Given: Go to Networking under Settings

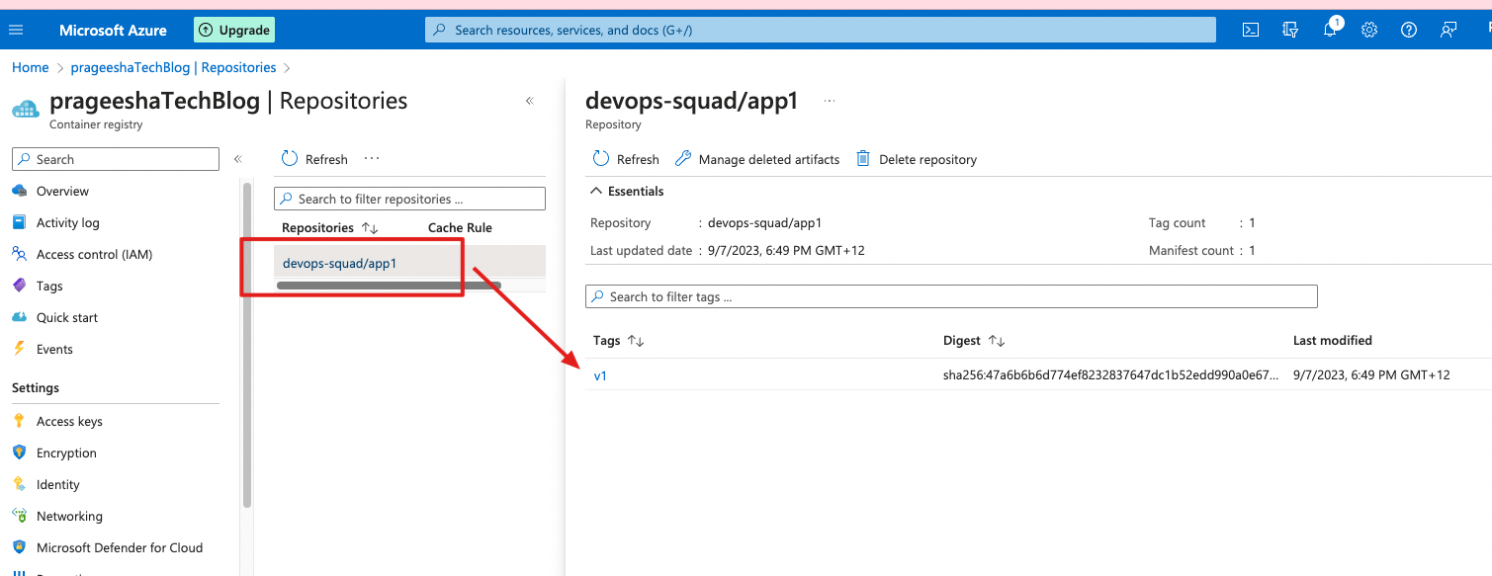Looking at the screenshot, I should (x=69, y=516).
